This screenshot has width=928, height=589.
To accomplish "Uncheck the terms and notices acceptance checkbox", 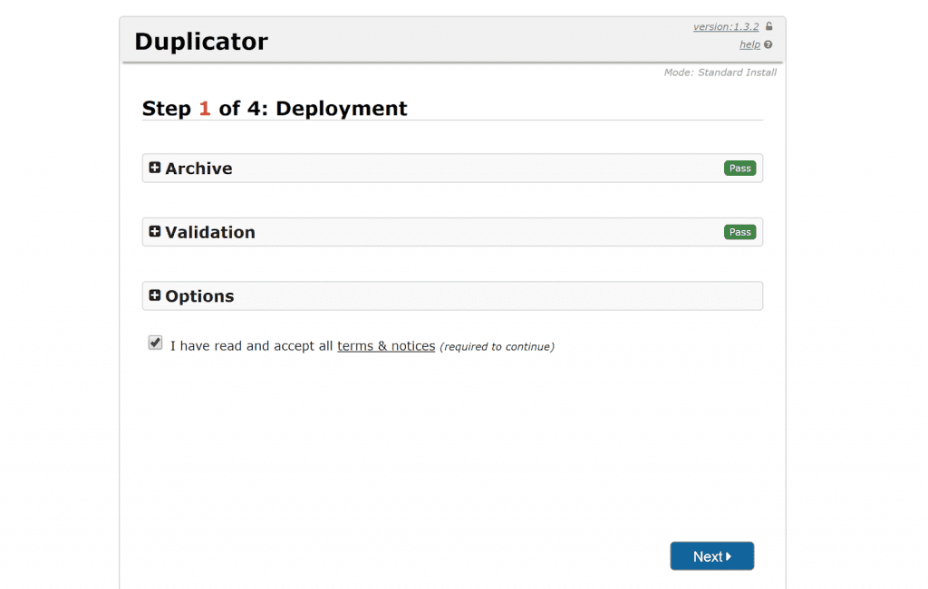I will coord(155,343).
